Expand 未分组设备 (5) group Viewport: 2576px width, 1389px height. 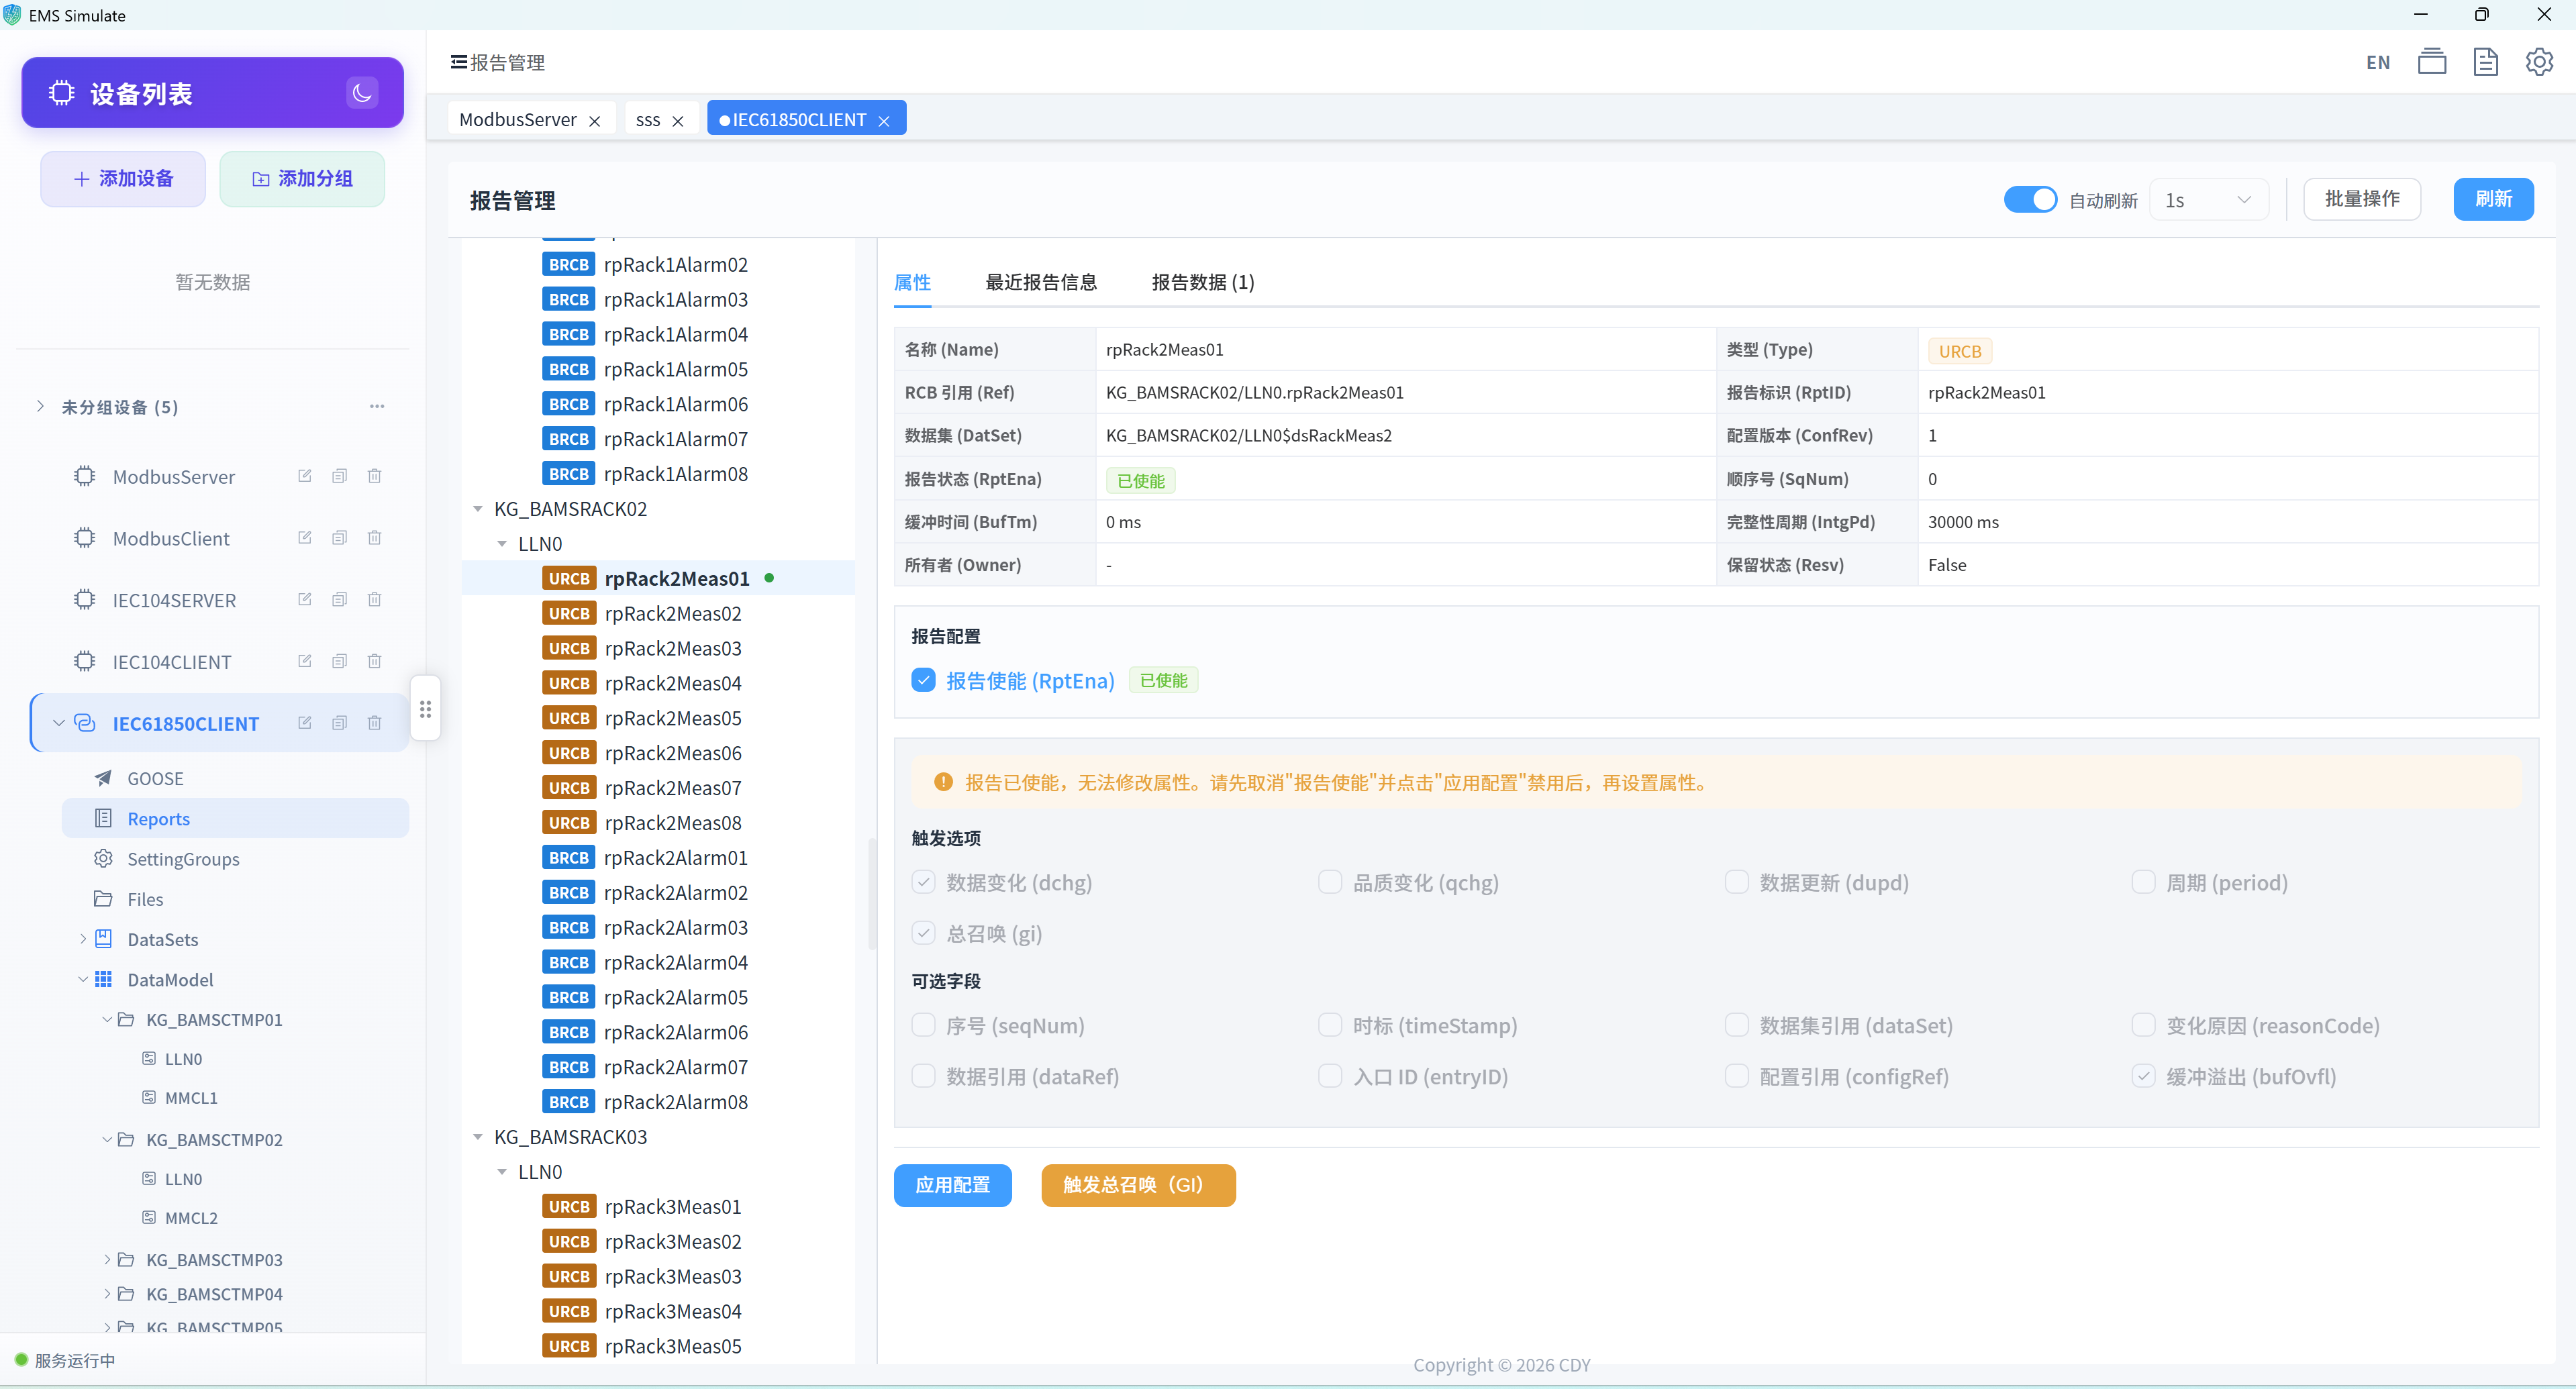(40, 406)
